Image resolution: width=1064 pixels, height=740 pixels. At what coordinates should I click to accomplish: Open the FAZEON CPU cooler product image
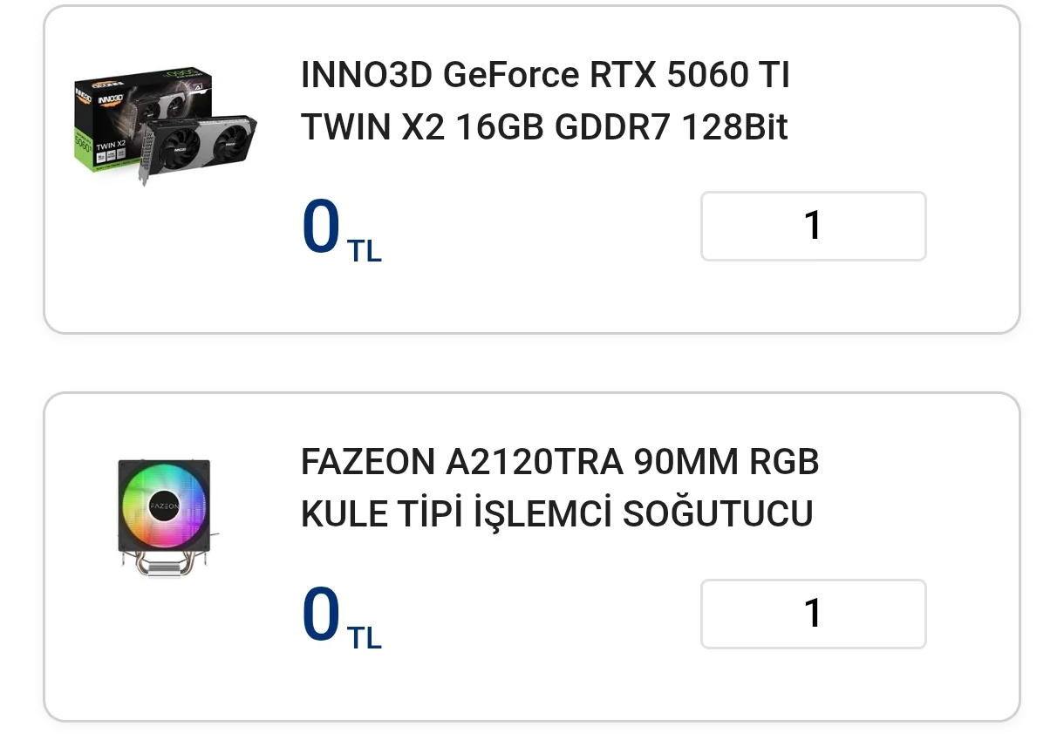pyautogui.click(x=166, y=517)
